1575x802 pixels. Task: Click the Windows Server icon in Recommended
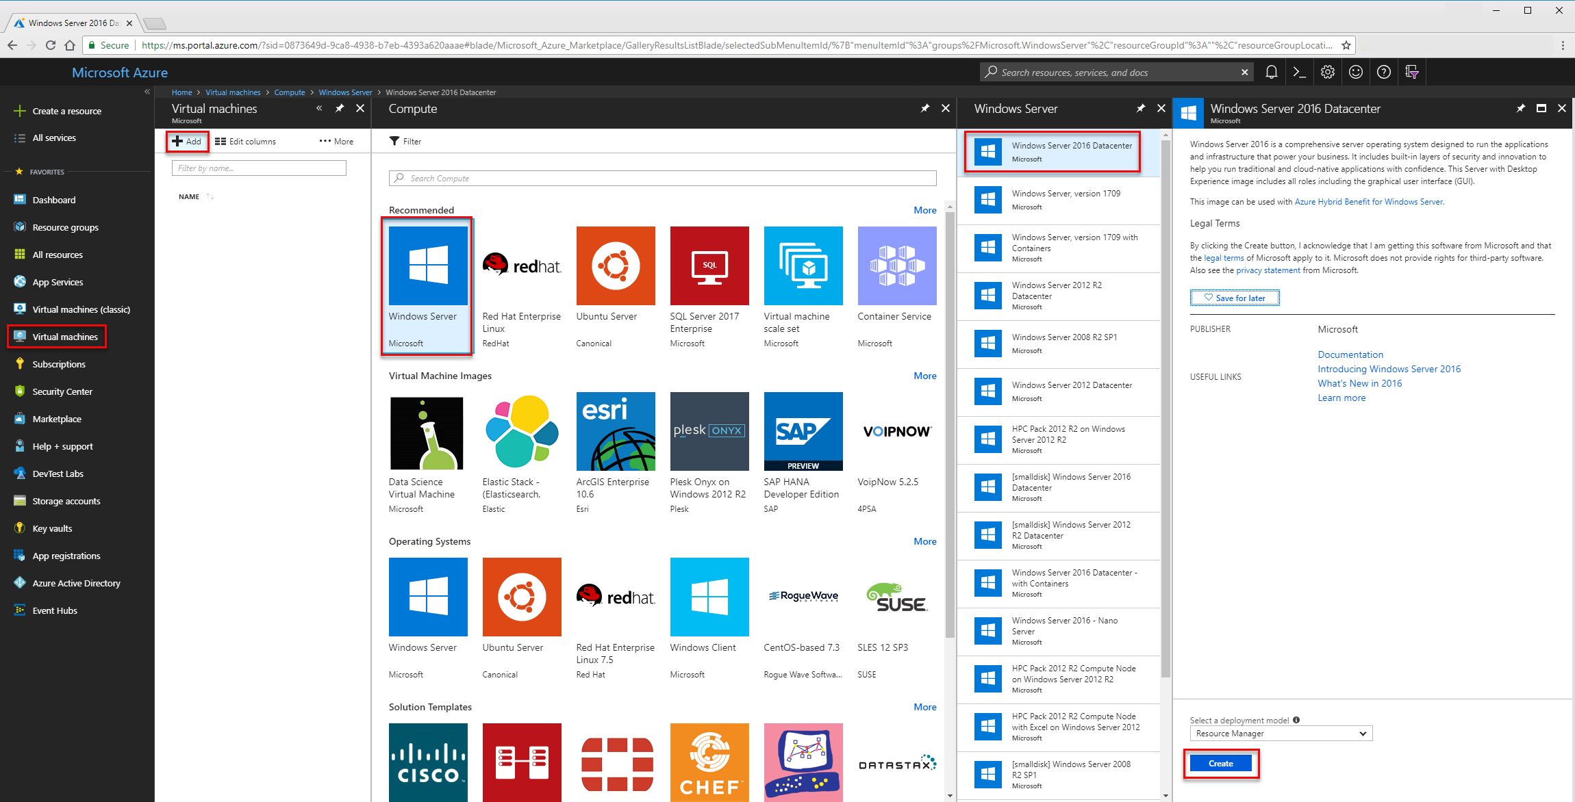[x=428, y=267]
